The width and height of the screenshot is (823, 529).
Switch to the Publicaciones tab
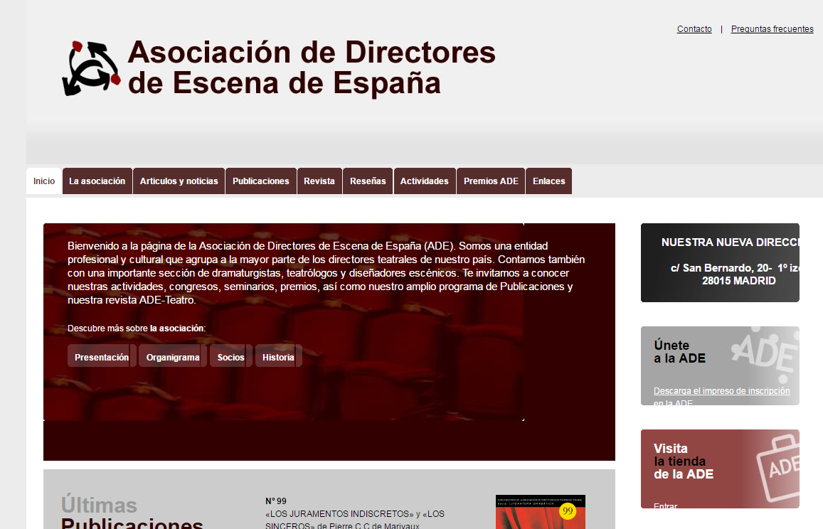click(260, 181)
